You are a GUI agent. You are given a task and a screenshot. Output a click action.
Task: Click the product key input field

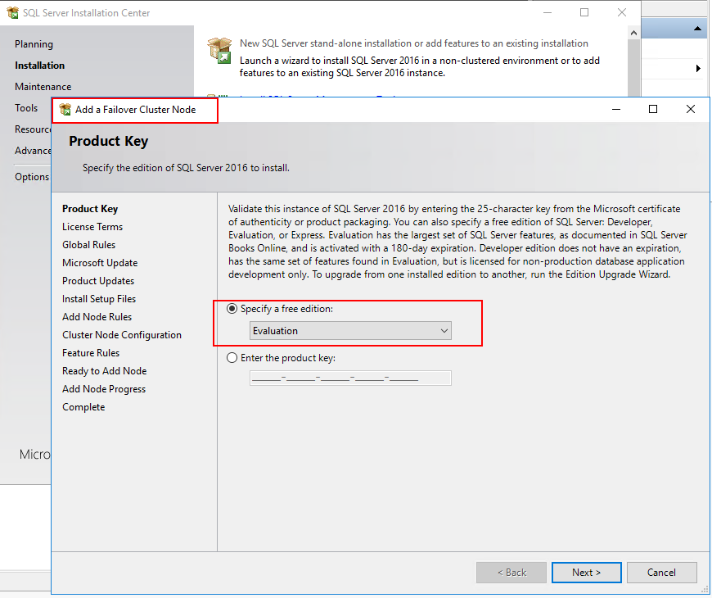click(350, 378)
